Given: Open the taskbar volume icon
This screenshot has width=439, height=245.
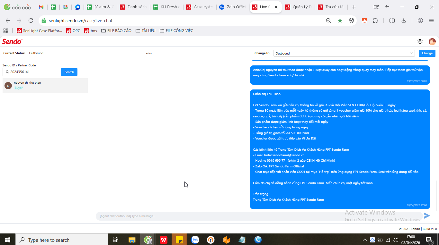Looking at the screenshot, I should click(x=395, y=240).
